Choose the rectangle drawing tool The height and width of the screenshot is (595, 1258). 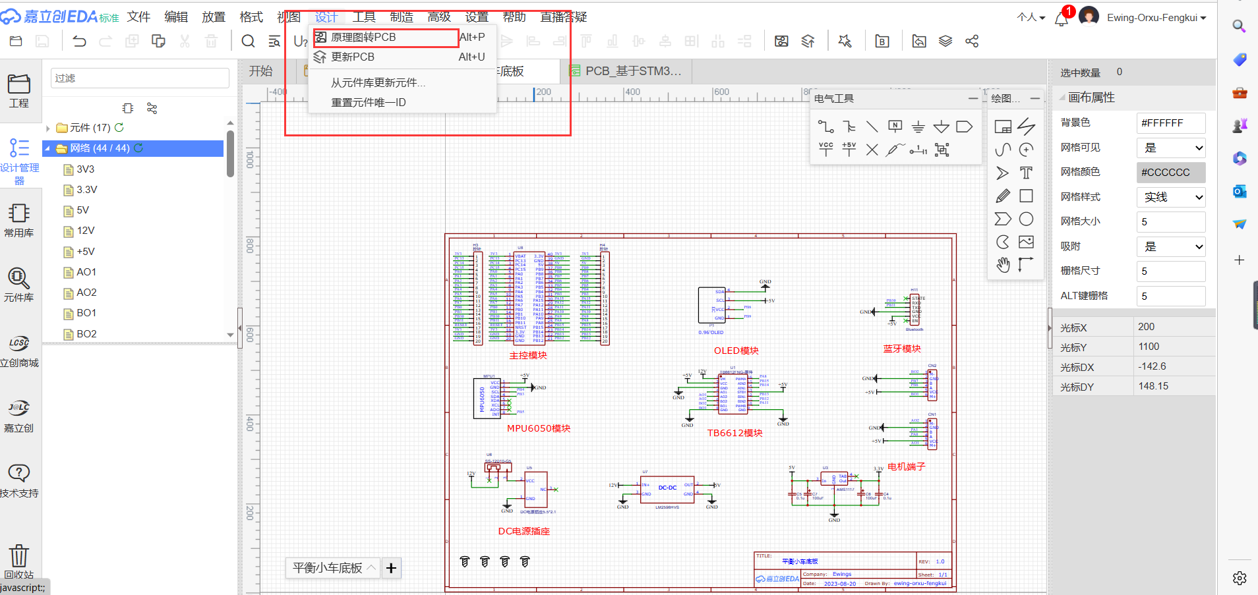(x=1026, y=196)
